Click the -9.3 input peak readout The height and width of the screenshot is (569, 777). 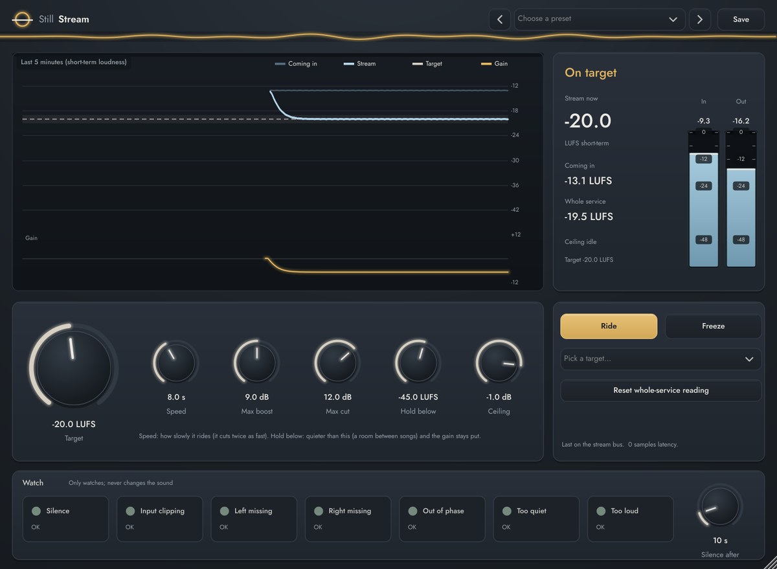[x=703, y=121]
